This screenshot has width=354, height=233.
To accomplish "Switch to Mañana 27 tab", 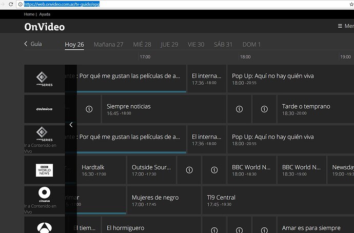I will click(109, 45).
